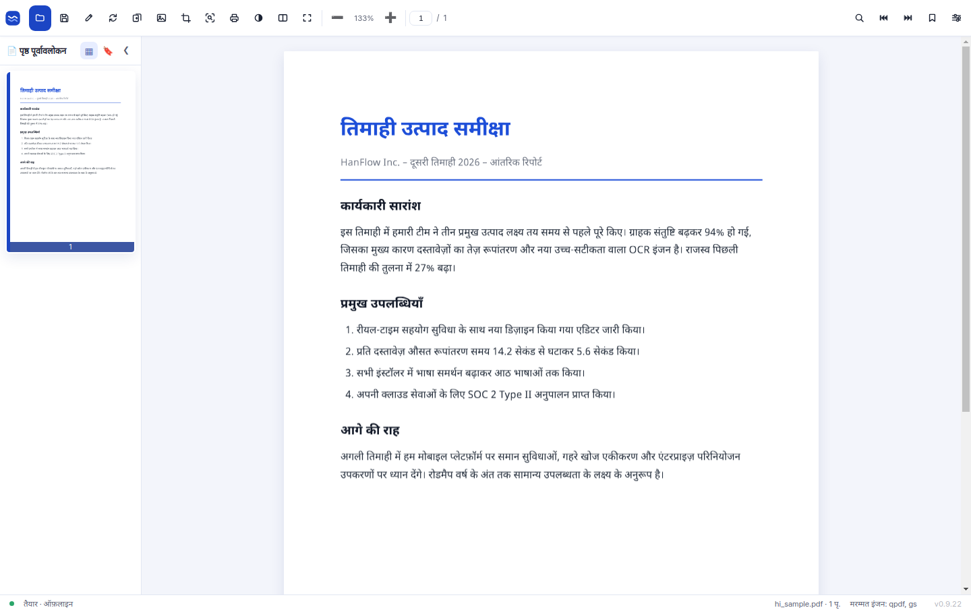Viewport: 971px width, 612px height.
Task: Zoom out with the minus button
Action: click(337, 18)
